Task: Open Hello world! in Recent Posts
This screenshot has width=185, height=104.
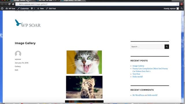Action: tap(138, 77)
